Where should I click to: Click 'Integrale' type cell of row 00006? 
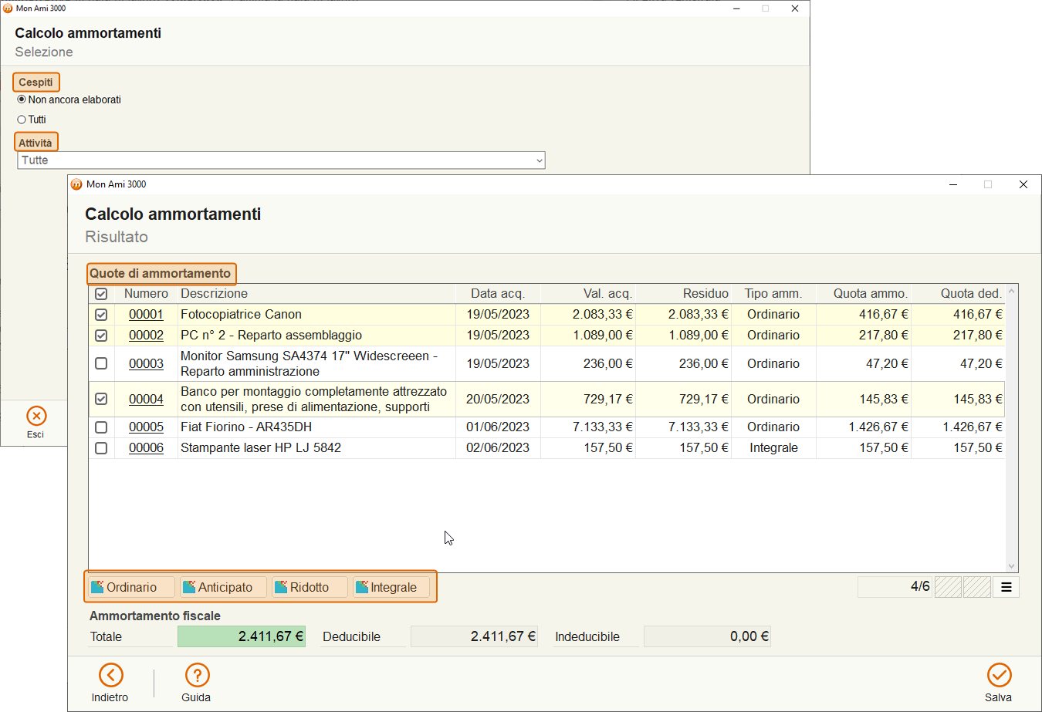(x=773, y=448)
